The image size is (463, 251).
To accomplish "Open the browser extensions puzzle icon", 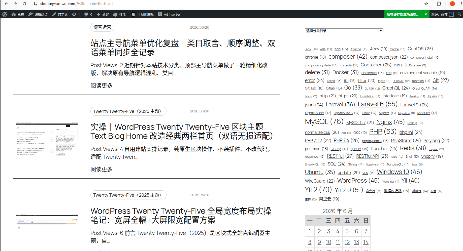I will coord(439,4).
